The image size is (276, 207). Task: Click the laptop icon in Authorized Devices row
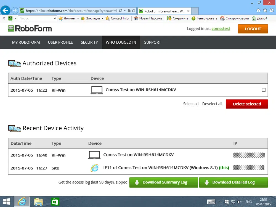tap(97, 90)
